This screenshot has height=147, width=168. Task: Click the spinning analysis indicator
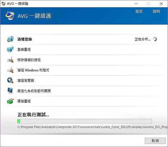(155, 39)
